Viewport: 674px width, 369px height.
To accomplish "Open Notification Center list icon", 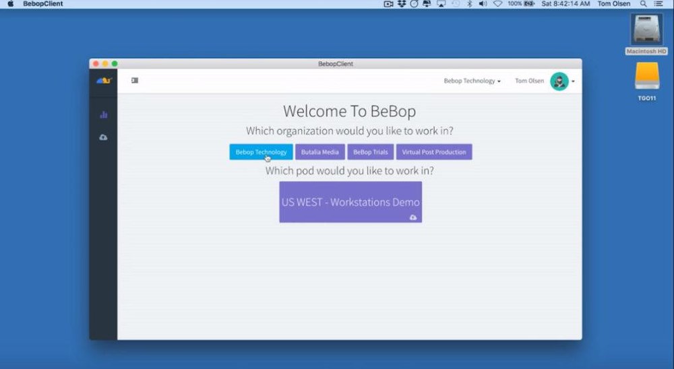I will tap(658, 4).
